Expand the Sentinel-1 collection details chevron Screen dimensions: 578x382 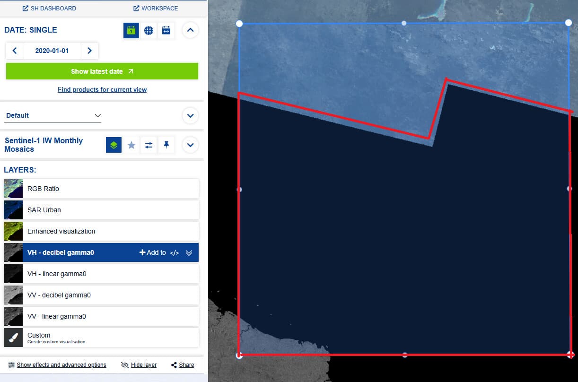(x=190, y=145)
